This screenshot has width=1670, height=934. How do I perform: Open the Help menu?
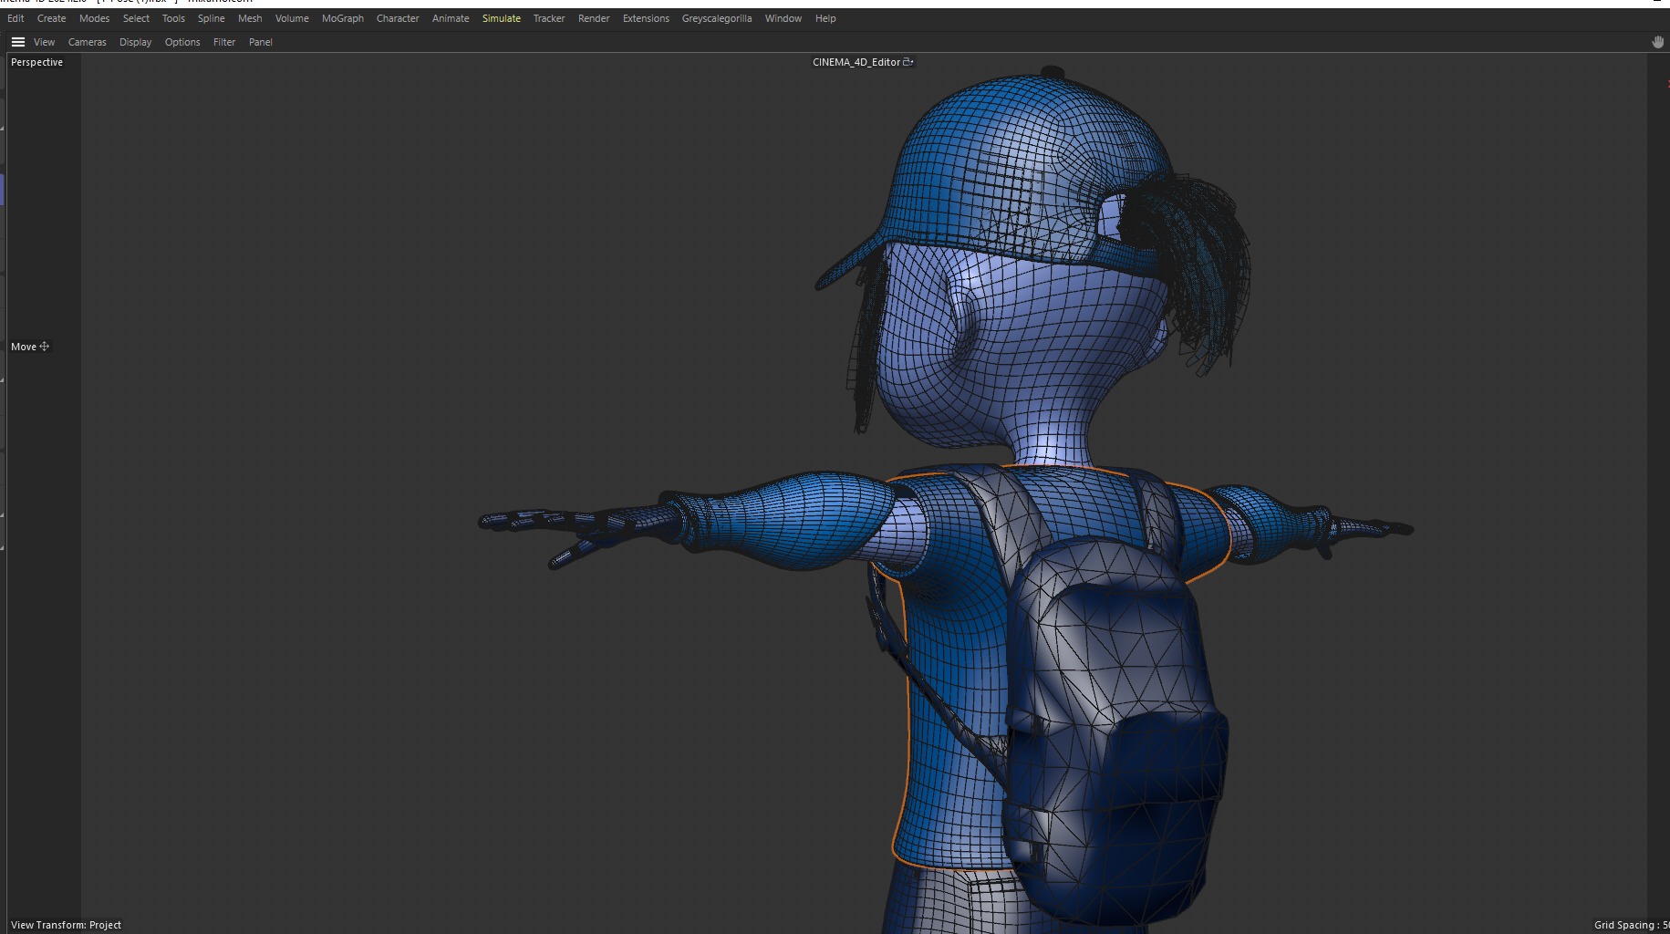click(x=825, y=18)
